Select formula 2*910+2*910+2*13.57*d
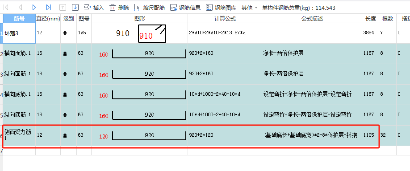Viewport: 410px width, 171px height. [x=218, y=33]
